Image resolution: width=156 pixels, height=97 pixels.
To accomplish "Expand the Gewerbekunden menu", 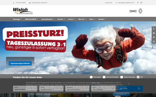I will click(48, 19).
